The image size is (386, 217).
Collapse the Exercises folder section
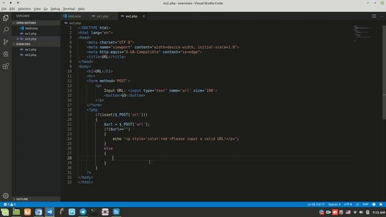pos(36,44)
